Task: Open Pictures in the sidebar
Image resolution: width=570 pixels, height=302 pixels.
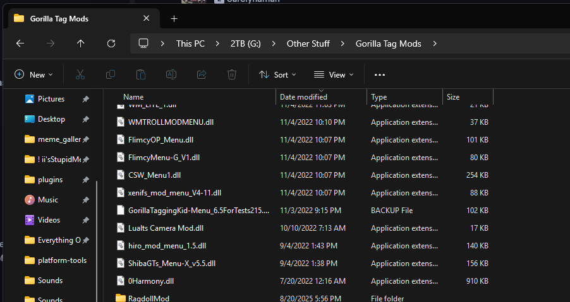Action: point(51,99)
